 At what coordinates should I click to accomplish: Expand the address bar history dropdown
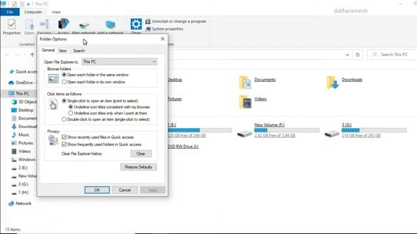[x=347, y=55]
